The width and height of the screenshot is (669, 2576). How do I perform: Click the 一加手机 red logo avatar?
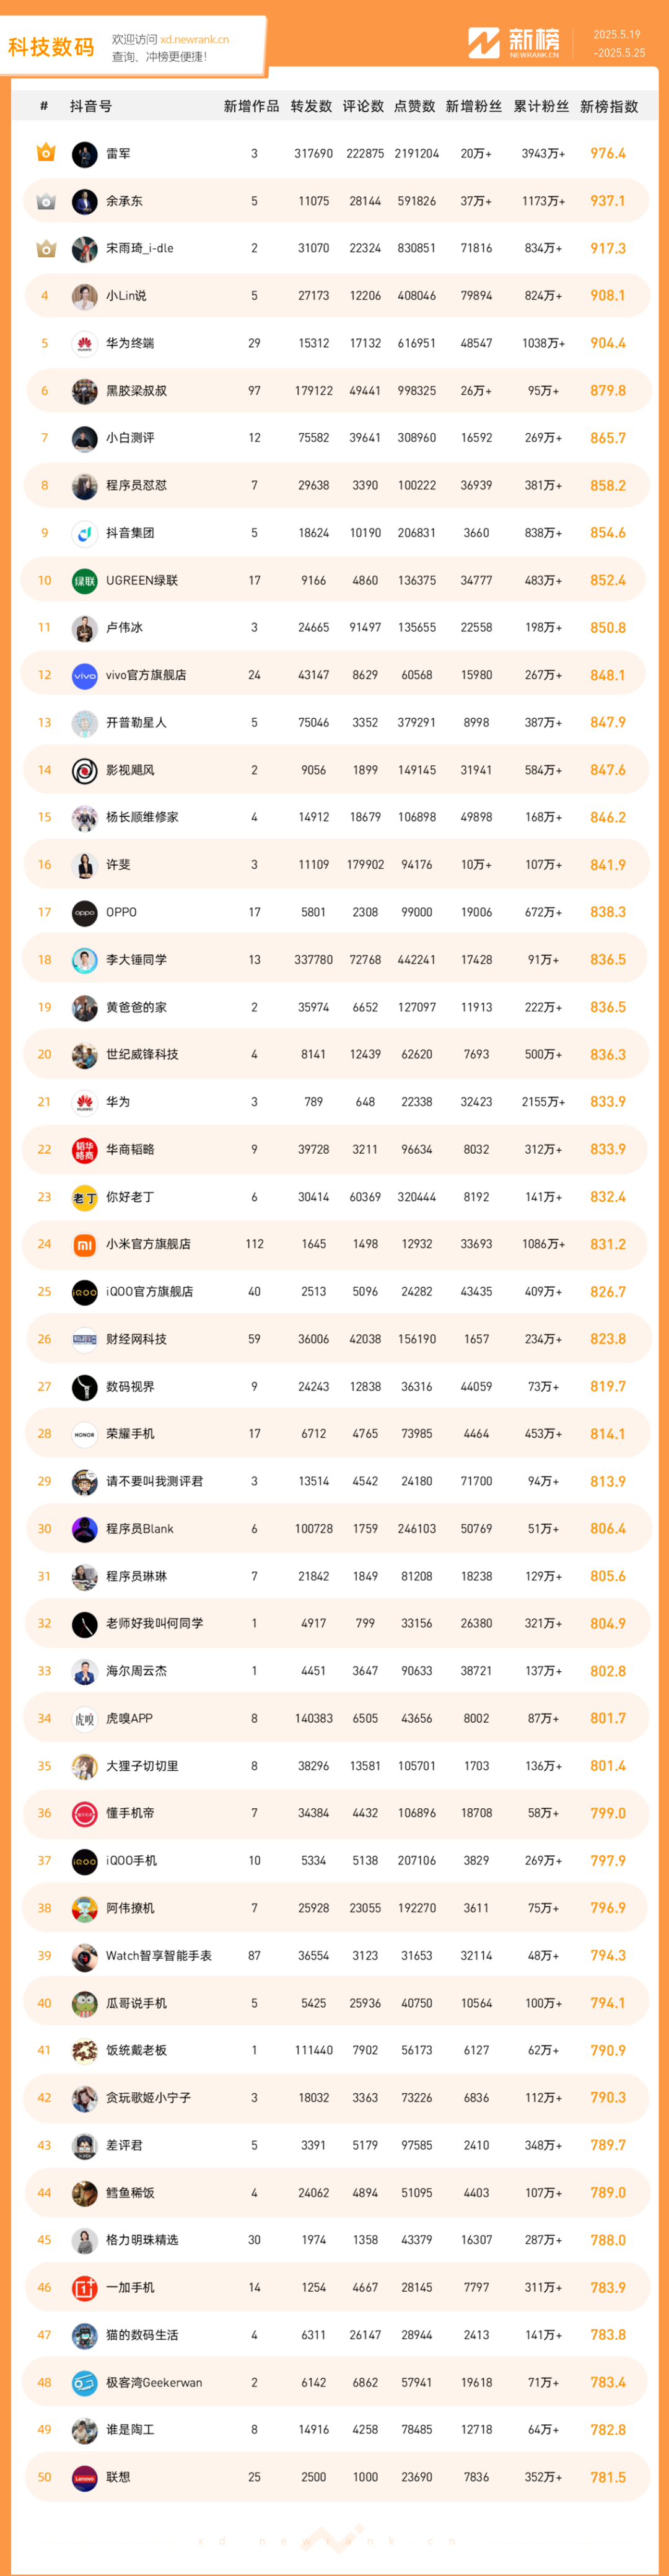[x=85, y=2287]
